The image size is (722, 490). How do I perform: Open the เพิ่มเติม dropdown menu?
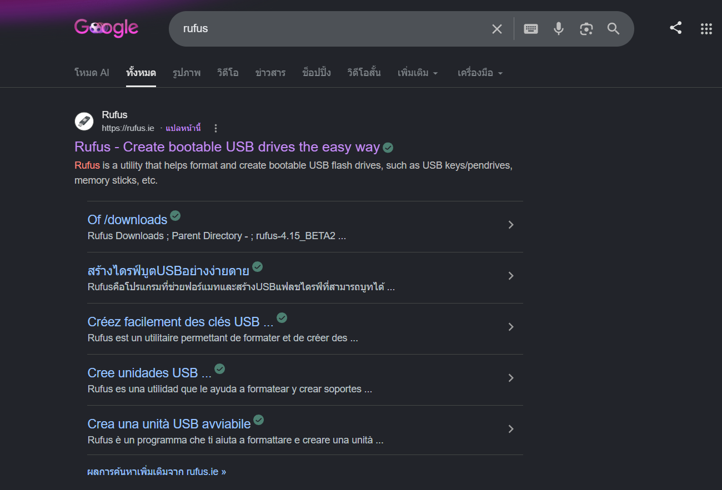418,73
